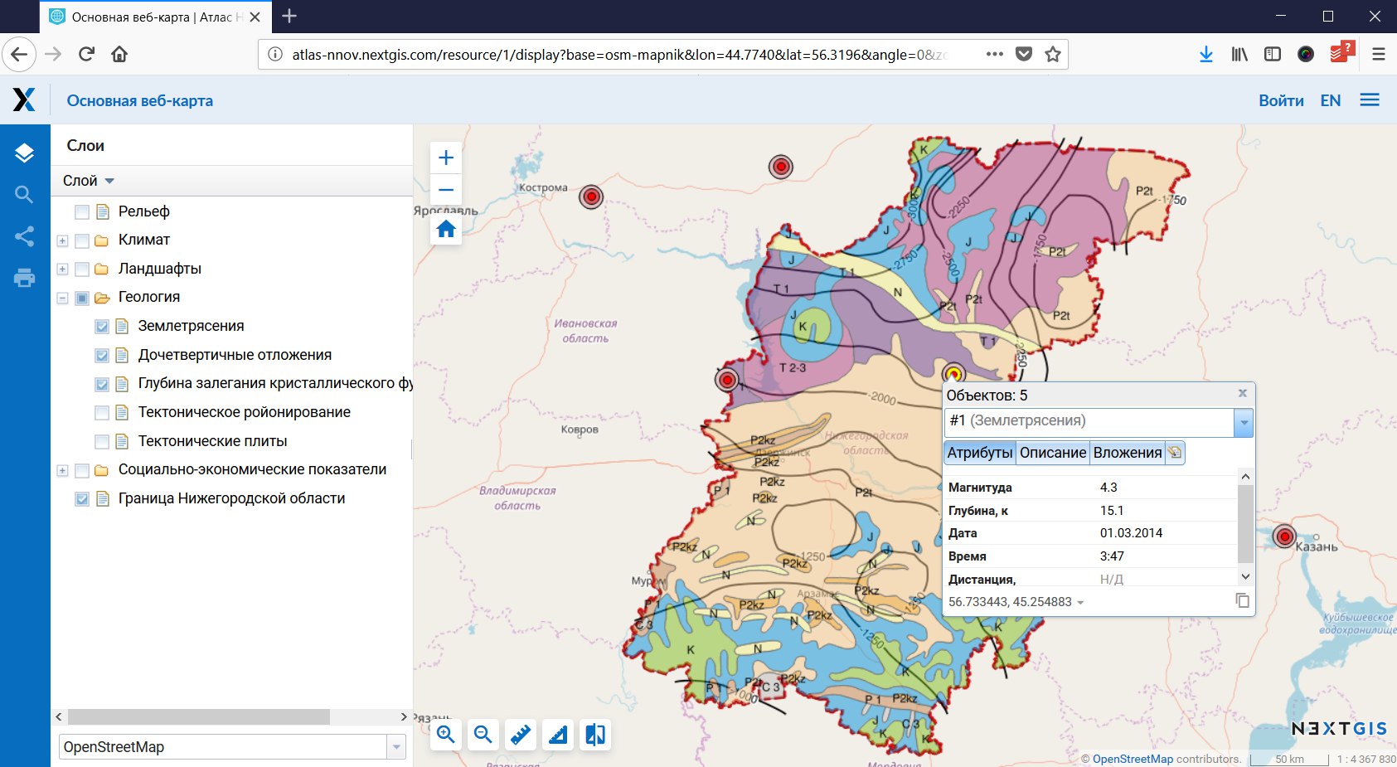Image resolution: width=1397 pixels, height=767 pixels.
Task: Switch to the Атрибуты tab
Action: (980, 453)
